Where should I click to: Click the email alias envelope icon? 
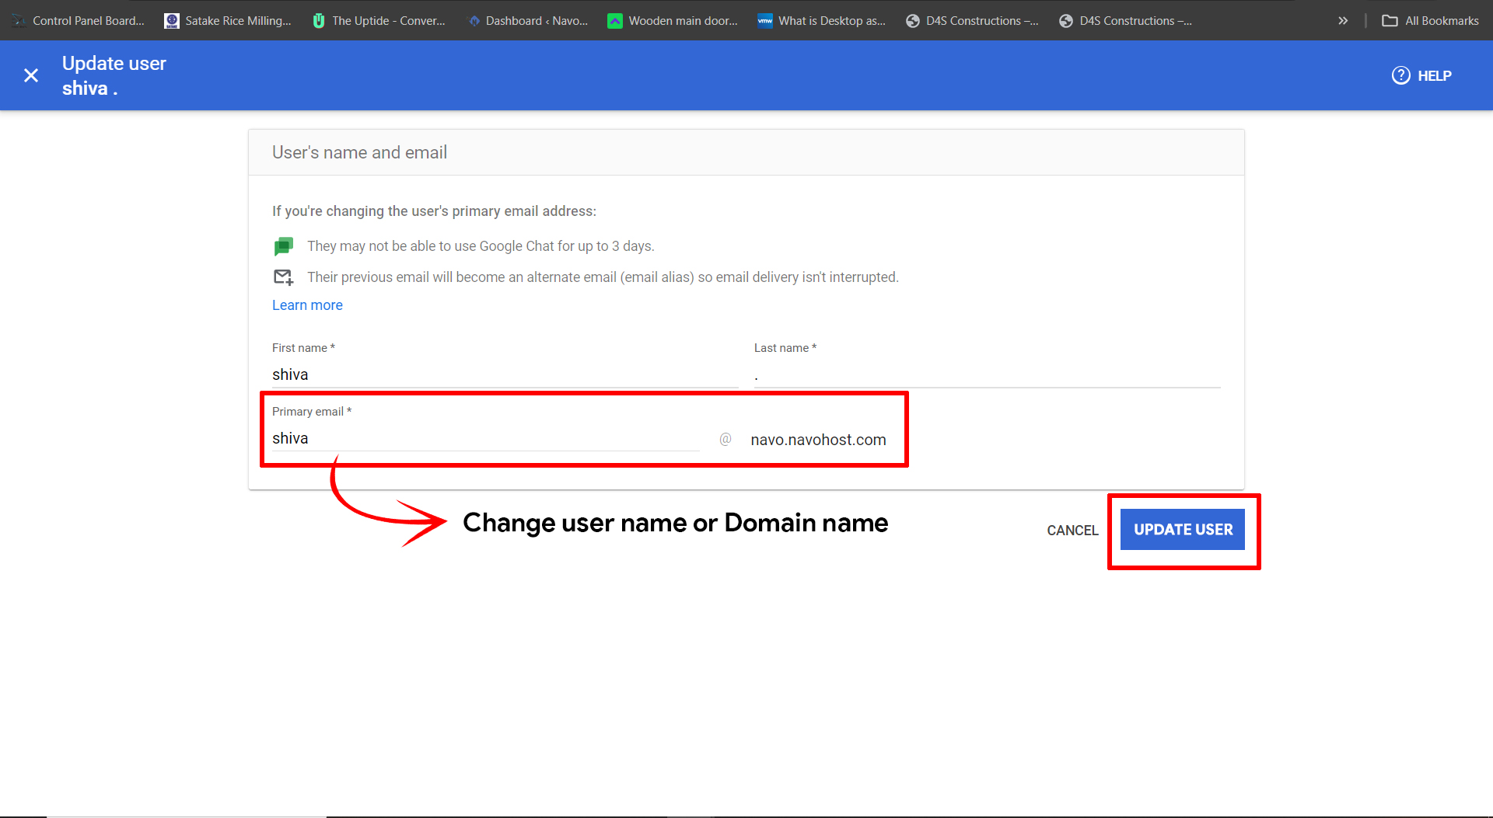(x=283, y=277)
